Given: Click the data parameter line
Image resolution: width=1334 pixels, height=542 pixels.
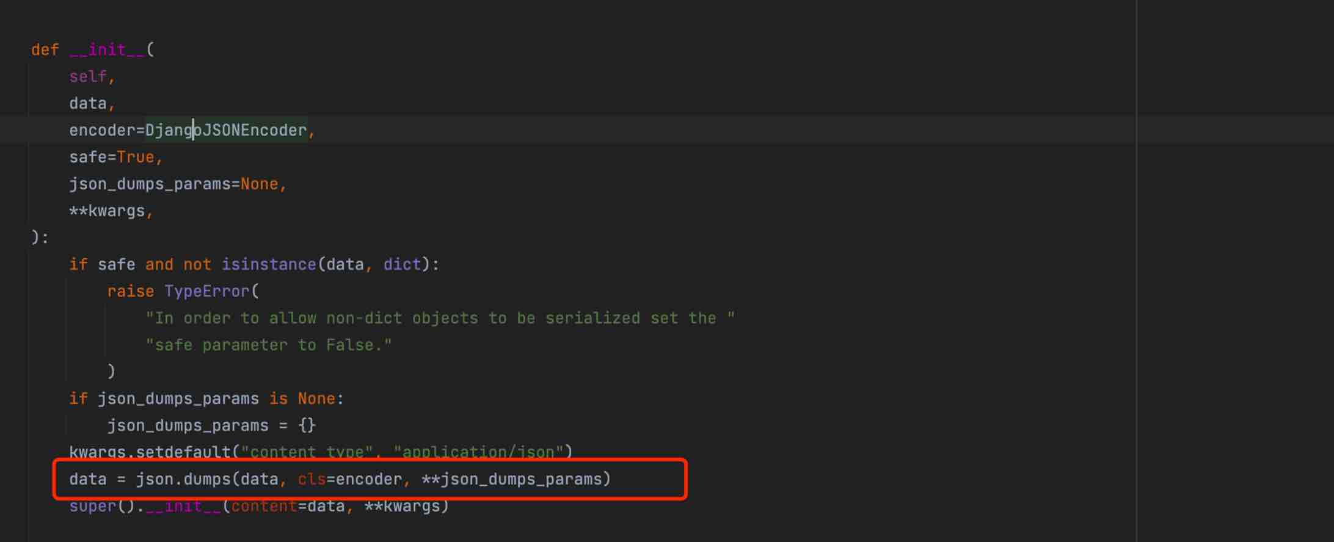Looking at the screenshot, I should [92, 103].
